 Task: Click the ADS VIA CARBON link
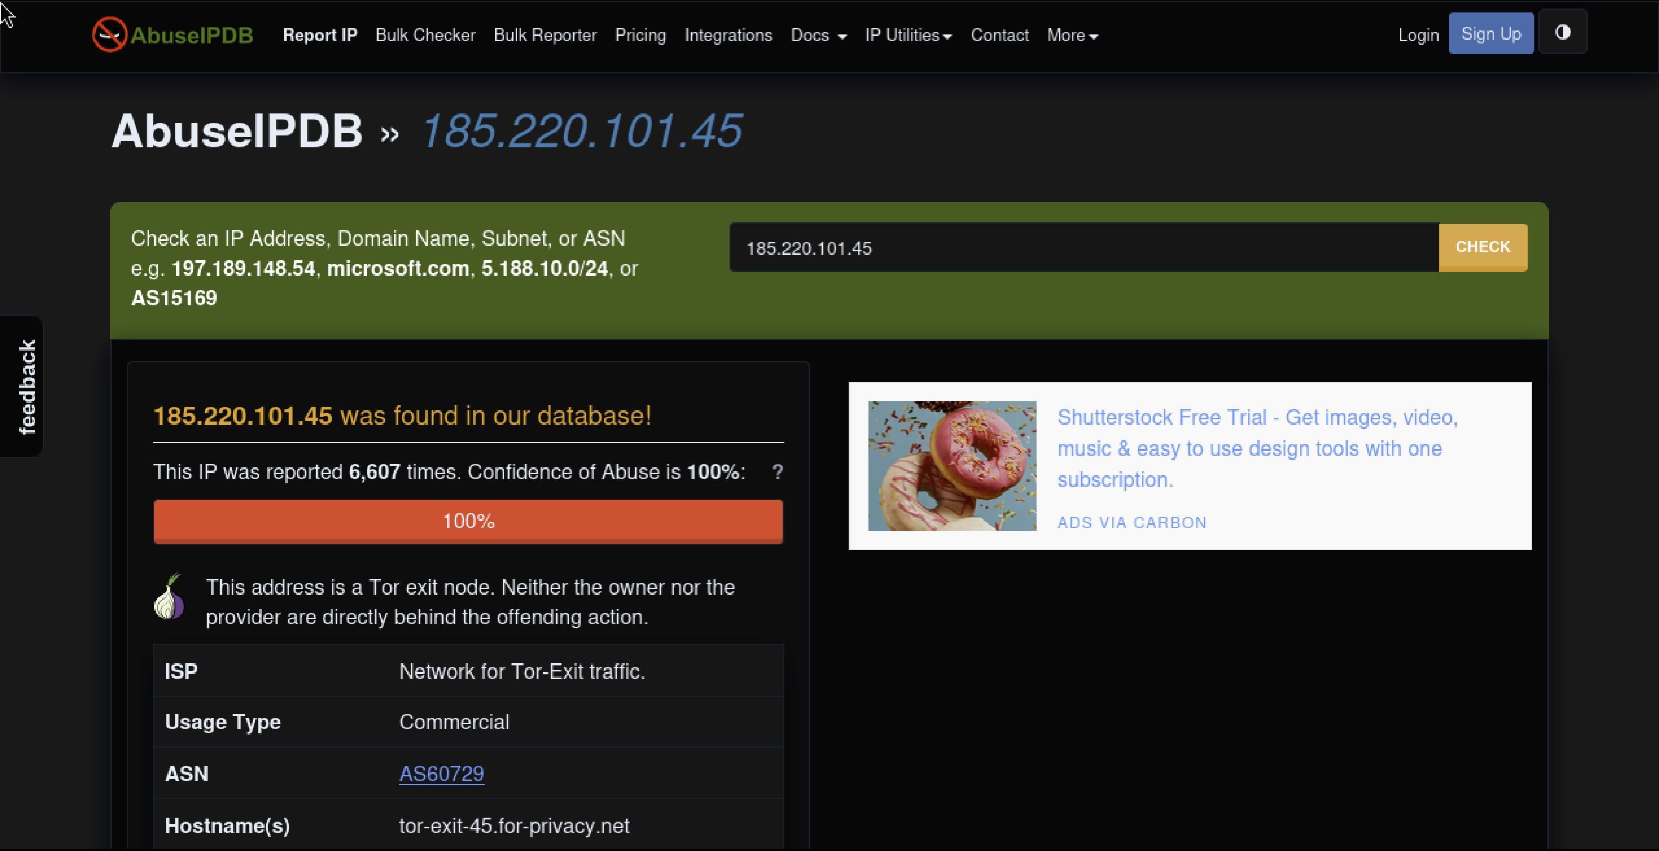click(1131, 523)
